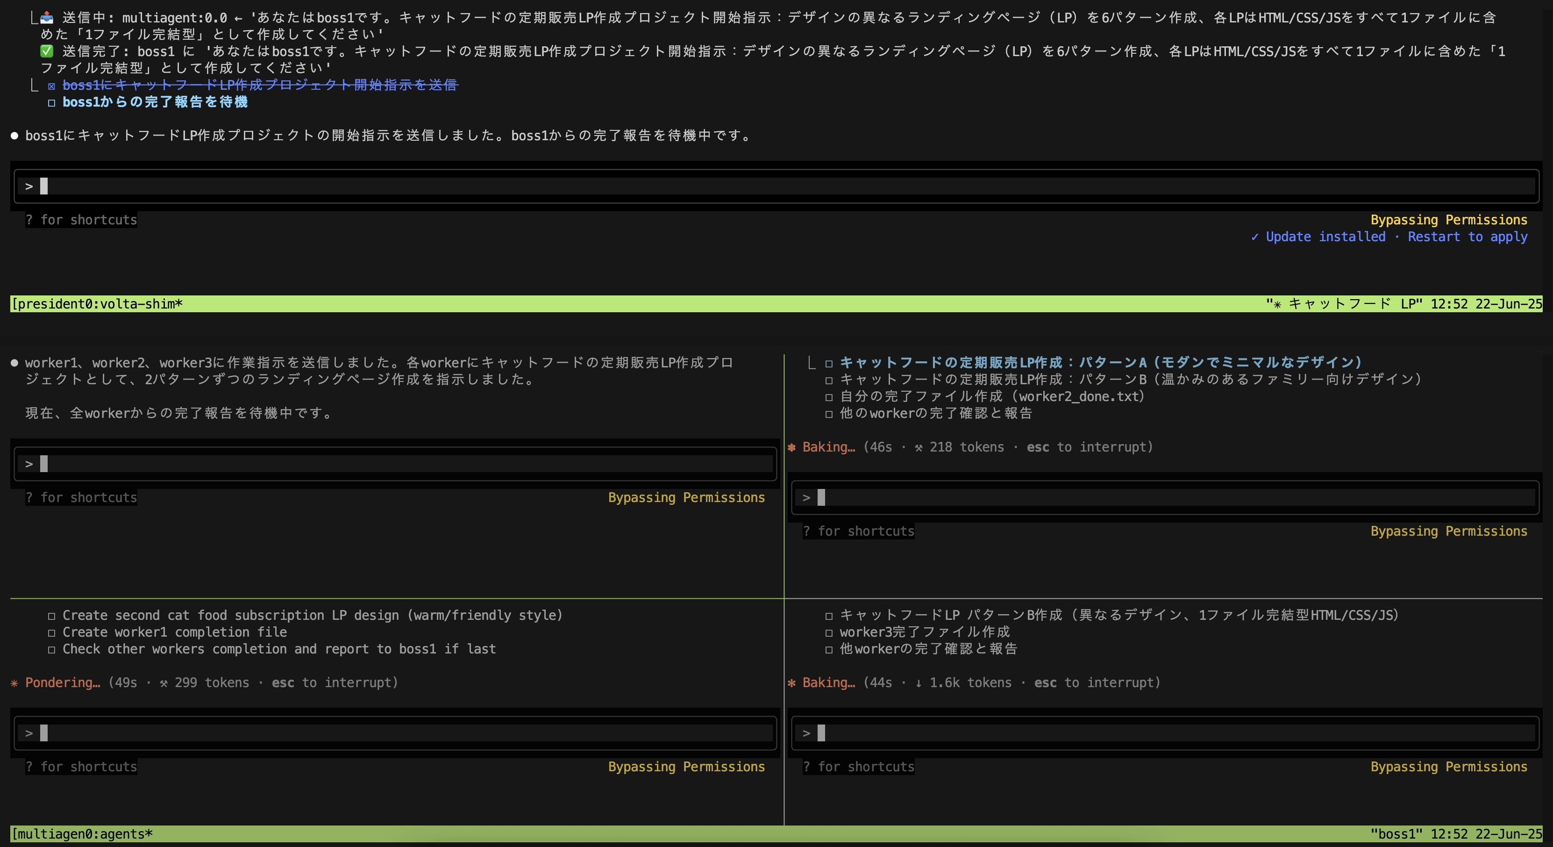Toggle checkbox for Check other workers completion task

51,650
